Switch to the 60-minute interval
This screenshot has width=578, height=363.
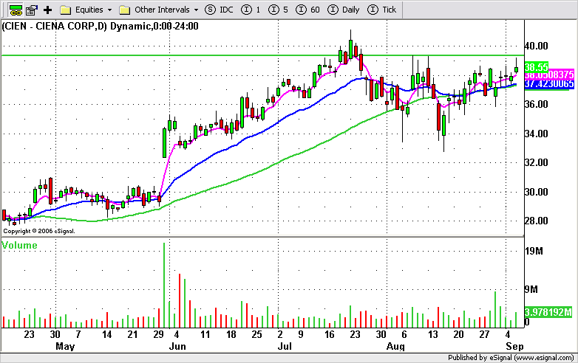[307, 10]
